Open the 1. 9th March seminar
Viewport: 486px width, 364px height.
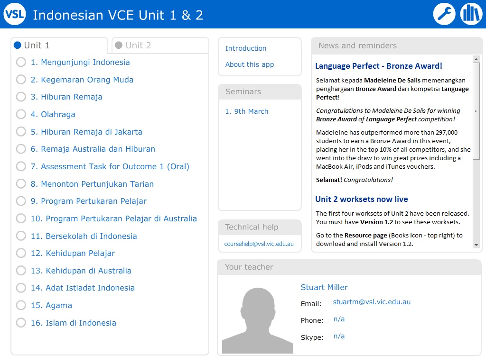tap(247, 111)
